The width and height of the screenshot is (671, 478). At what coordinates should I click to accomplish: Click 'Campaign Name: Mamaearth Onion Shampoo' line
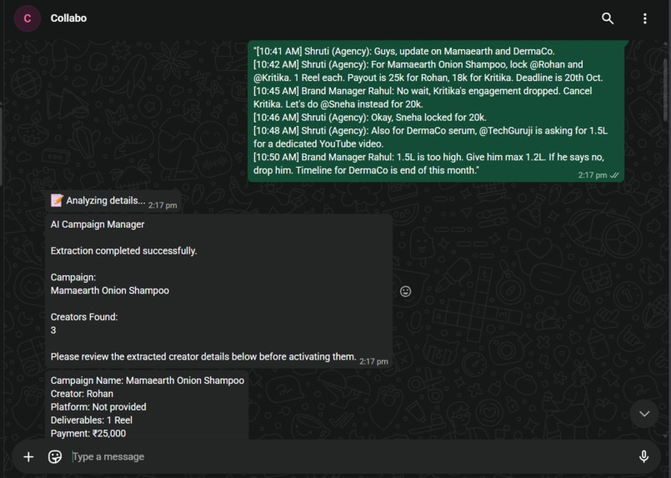point(148,380)
